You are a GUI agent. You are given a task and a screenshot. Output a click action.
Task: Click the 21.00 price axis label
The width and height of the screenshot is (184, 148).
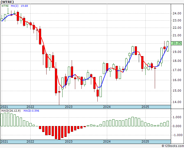177,35
